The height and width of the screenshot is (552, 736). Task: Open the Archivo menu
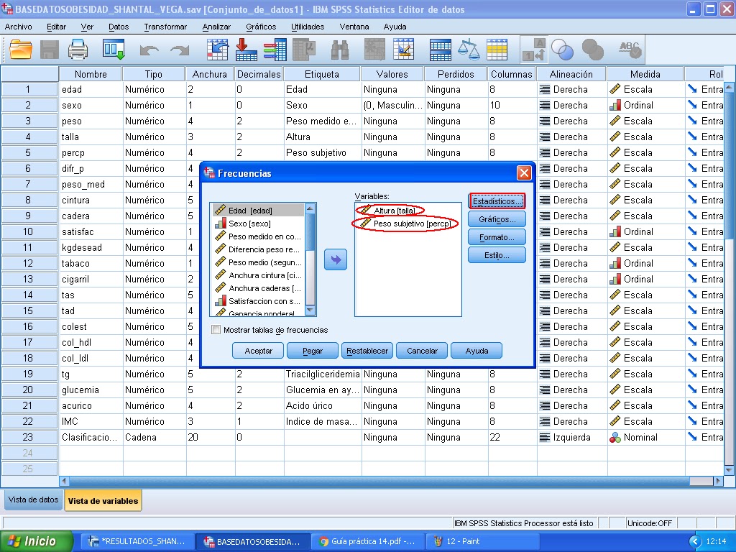click(18, 27)
